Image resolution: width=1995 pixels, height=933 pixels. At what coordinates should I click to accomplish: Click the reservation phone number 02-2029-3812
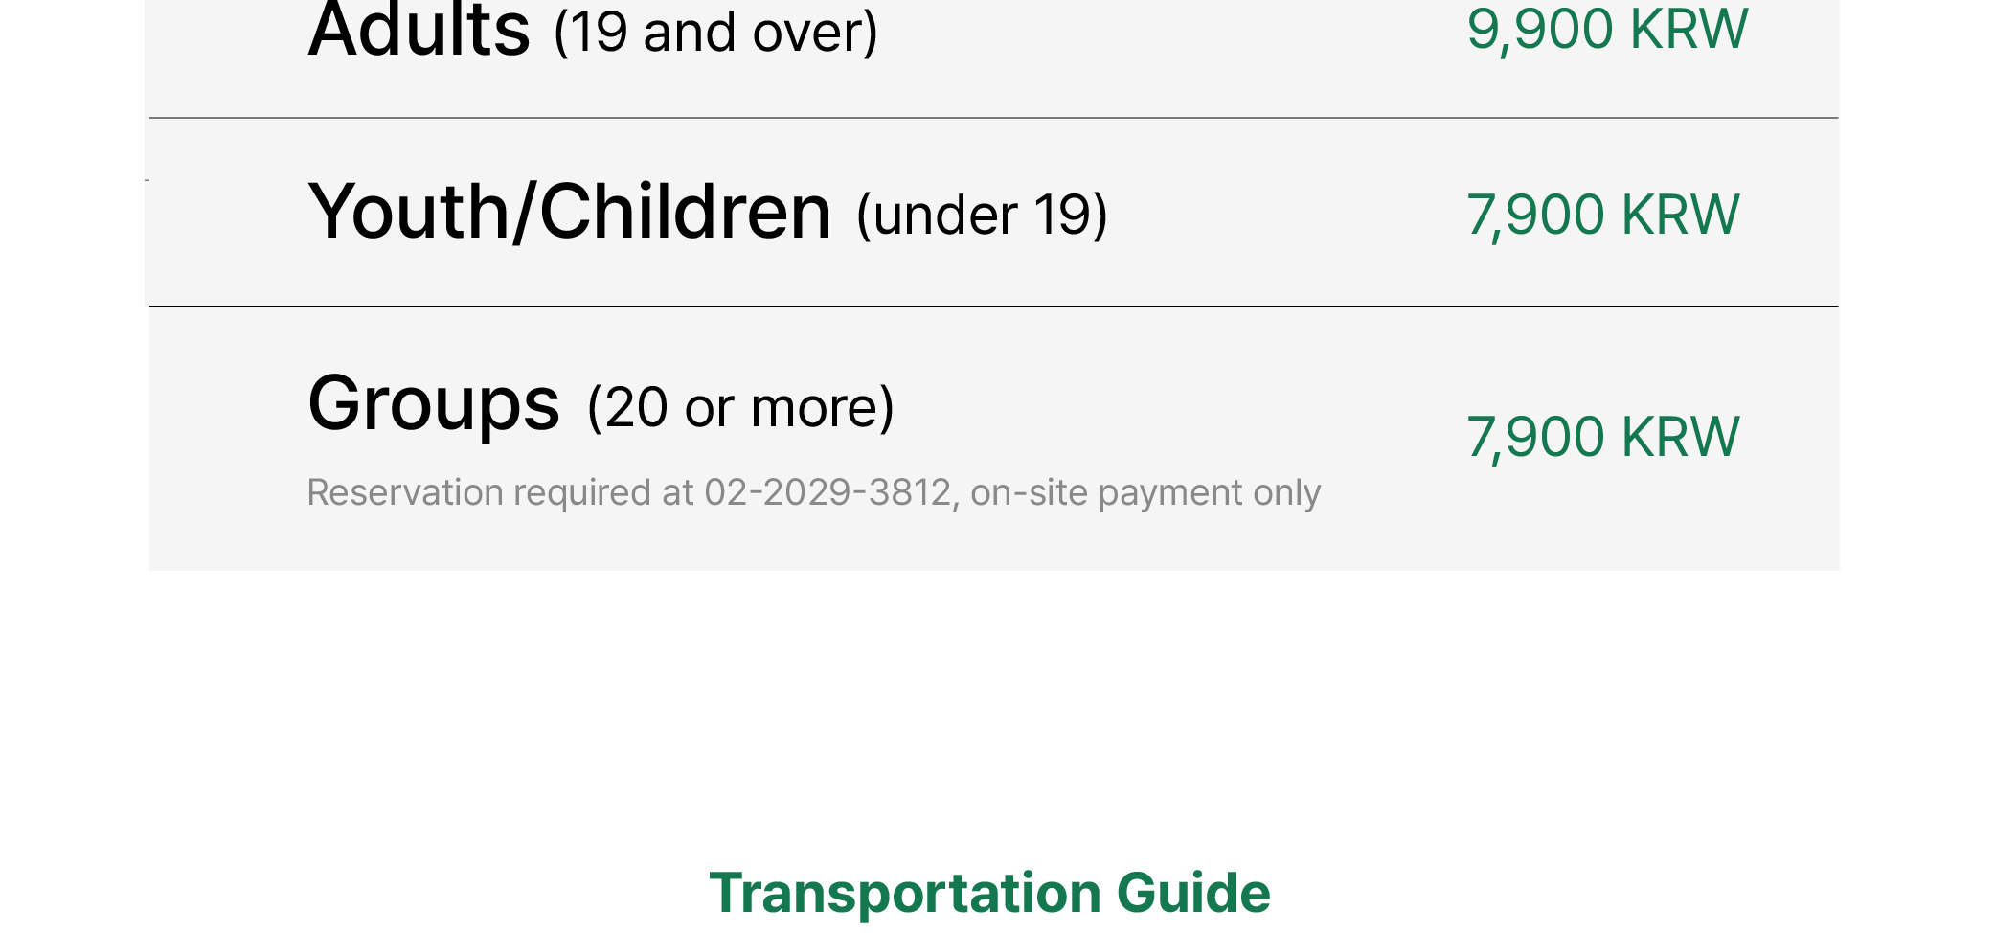click(x=827, y=492)
